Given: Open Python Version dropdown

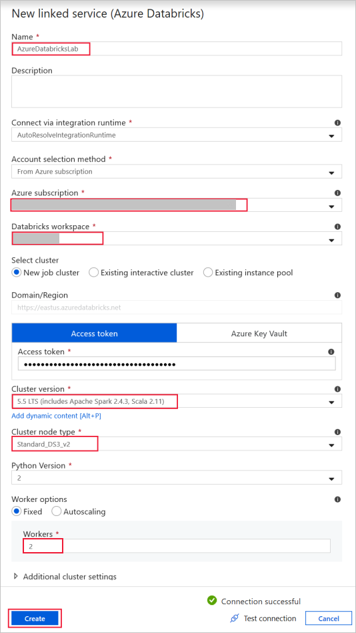Looking at the screenshot, I should pyautogui.click(x=177, y=477).
